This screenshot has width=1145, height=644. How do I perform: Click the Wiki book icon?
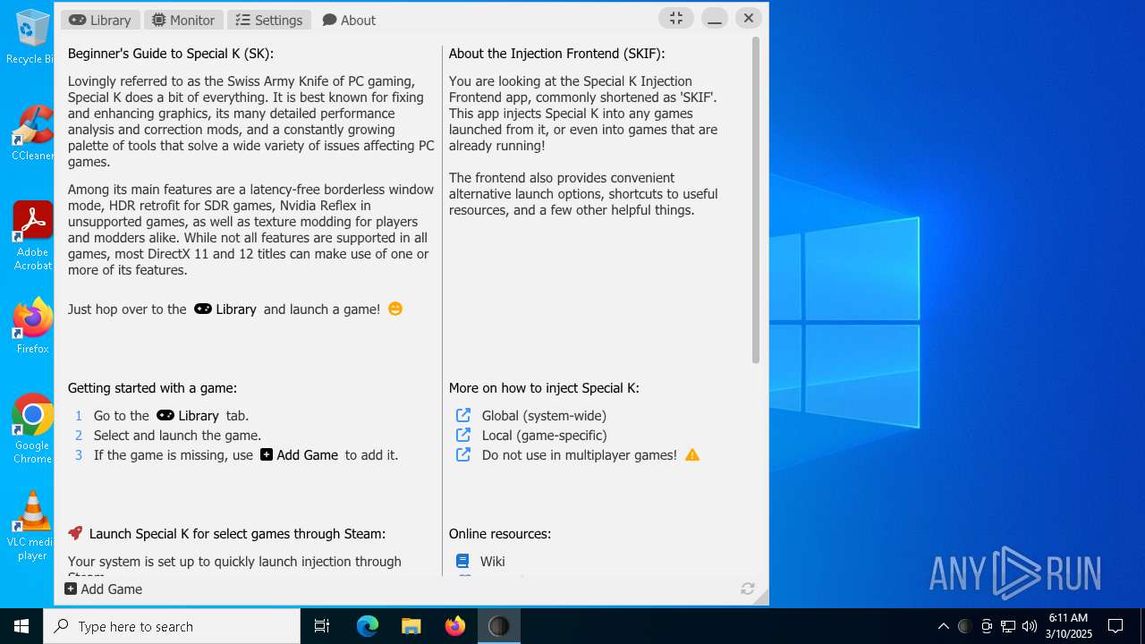(462, 561)
